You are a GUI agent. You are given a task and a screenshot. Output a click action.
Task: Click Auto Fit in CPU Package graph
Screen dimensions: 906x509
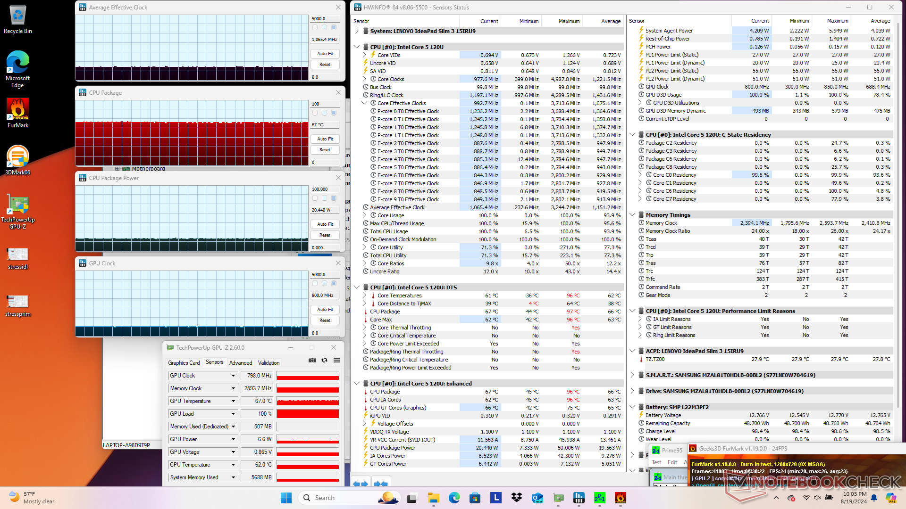click(x=325, y=139)
